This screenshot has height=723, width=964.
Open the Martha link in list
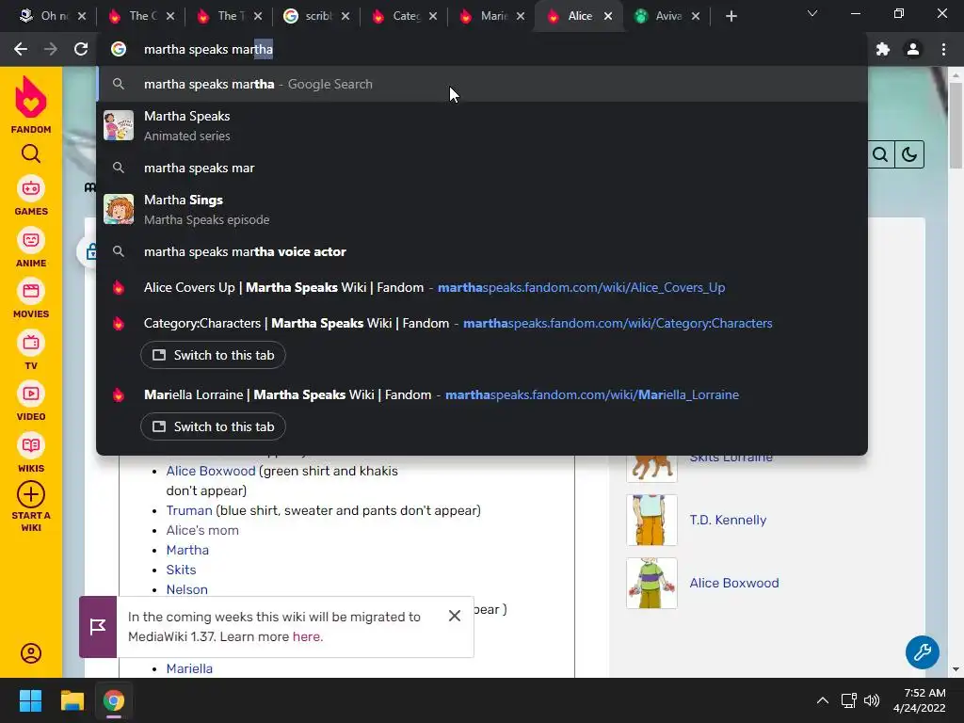coord(187,550)
